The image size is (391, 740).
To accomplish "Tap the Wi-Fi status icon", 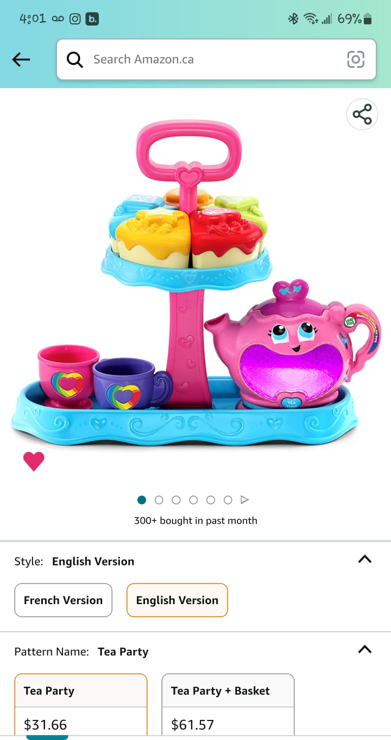I will [x=311, y=19].
